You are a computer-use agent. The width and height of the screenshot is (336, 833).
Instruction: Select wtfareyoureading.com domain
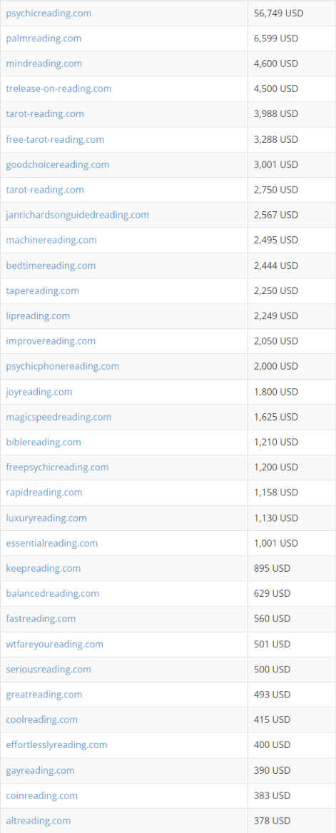(54, 645)
